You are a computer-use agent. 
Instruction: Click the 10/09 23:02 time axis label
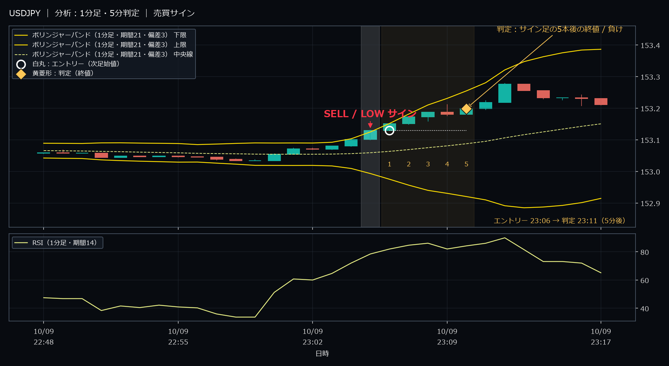pyautogui.click(x=313, y=337)
